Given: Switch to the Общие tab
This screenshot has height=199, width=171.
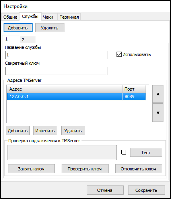Looking at the screenshot, I should [10, 17].
